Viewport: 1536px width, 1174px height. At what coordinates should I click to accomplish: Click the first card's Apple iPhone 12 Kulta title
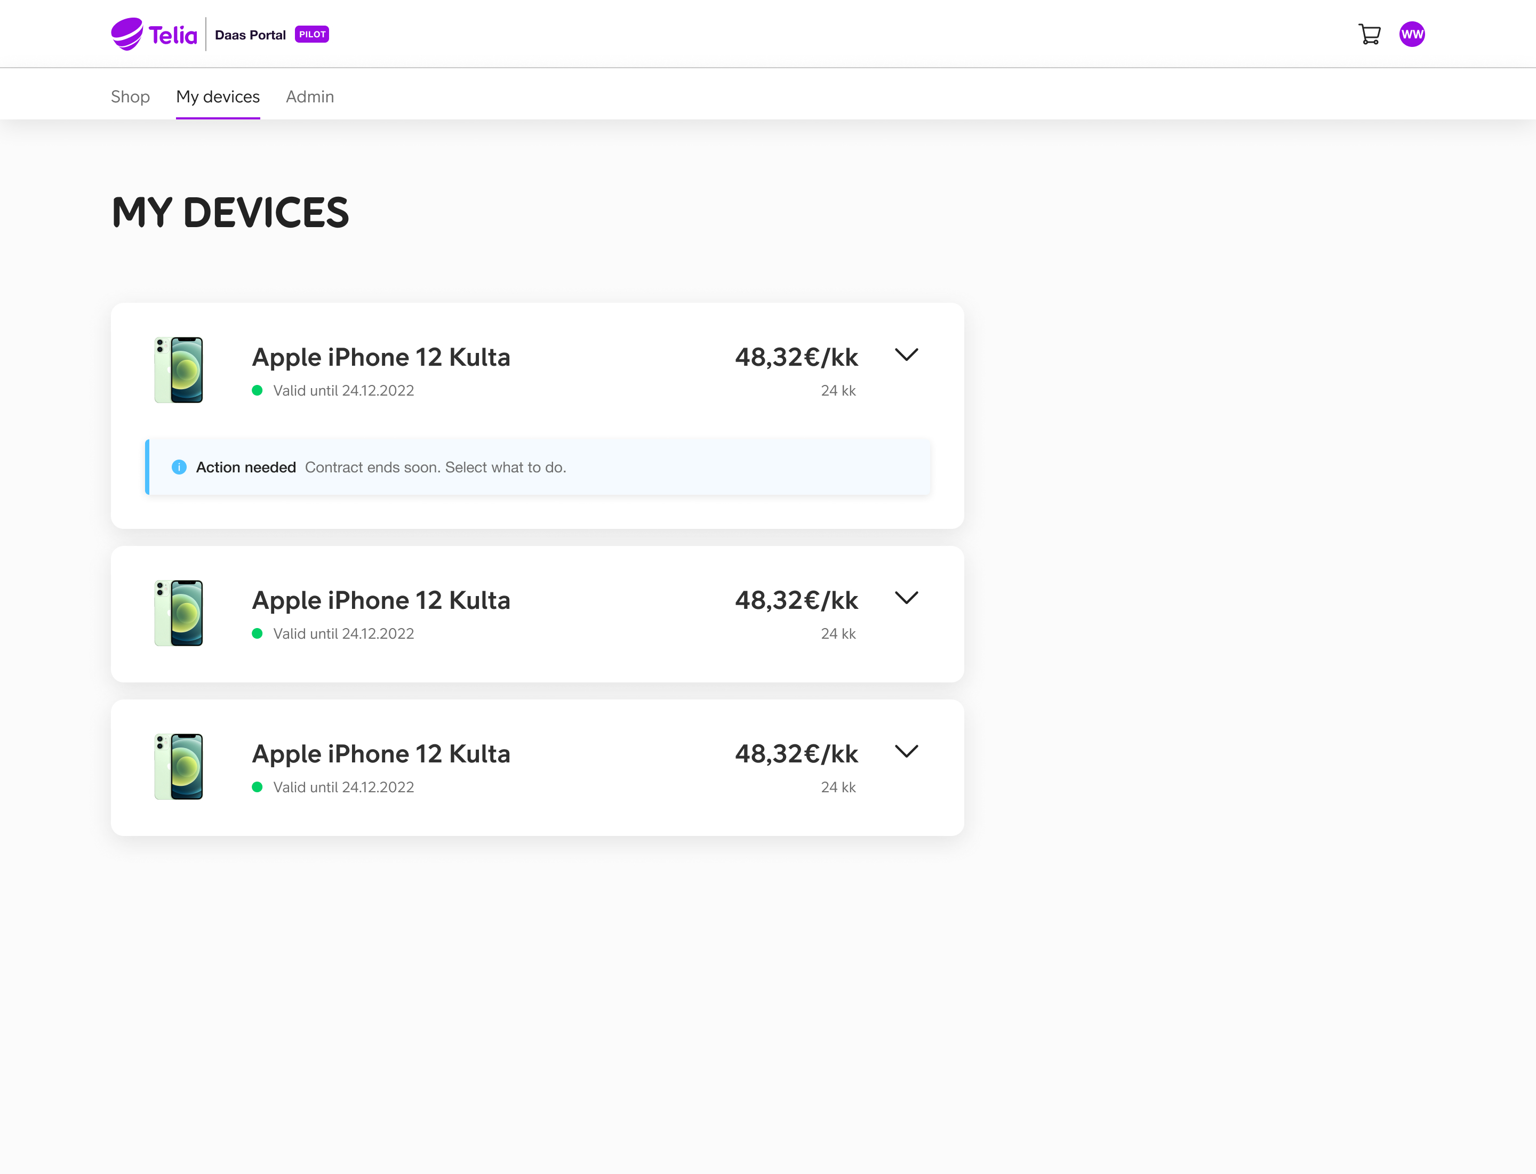[381, 357]
